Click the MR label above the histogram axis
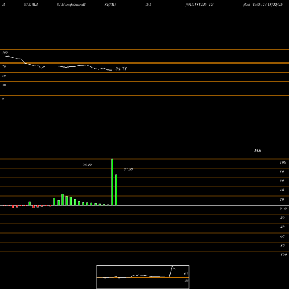 coord(258,150)
